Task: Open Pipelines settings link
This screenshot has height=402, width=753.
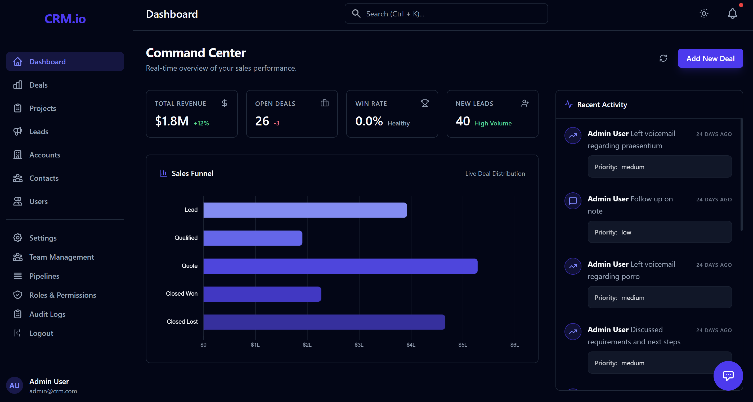Action: click(x=65, y=276)
